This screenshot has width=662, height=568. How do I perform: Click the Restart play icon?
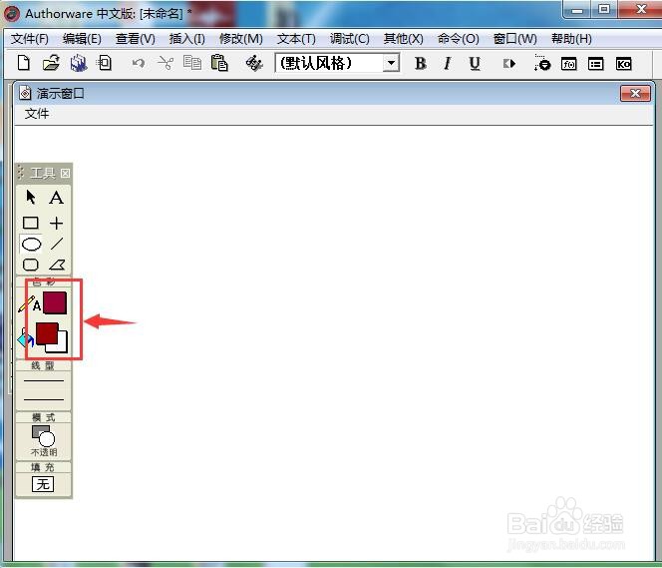pyautogui.click(x=509, y=64)
